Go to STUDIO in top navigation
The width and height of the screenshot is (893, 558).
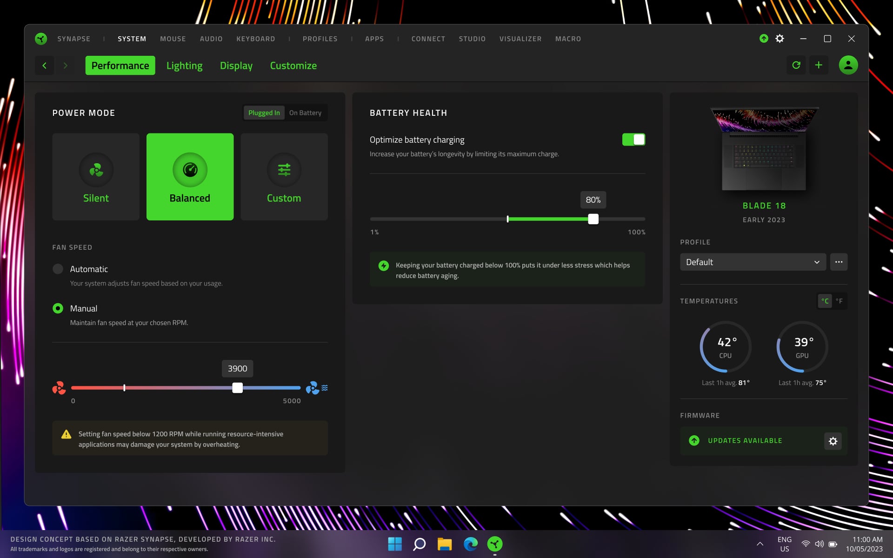pos(472,39)
